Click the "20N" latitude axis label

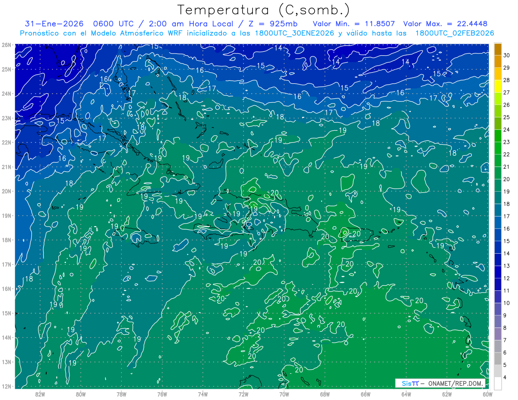[6, 191]
